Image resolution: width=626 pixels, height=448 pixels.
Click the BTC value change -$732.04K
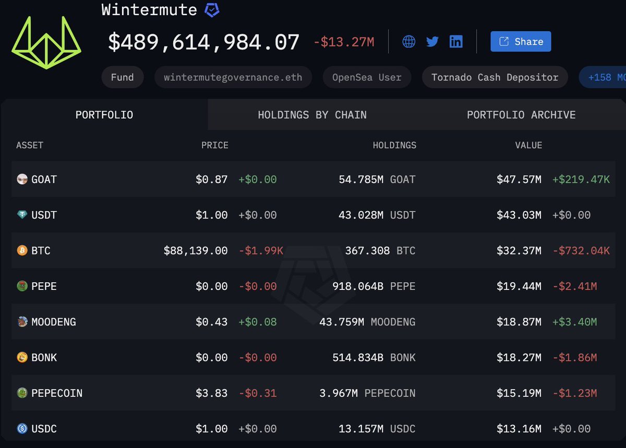click(581, 250)
